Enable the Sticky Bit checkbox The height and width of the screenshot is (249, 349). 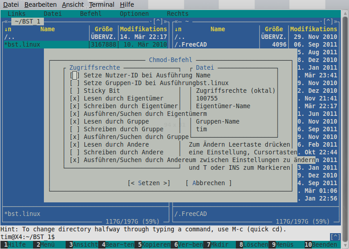point(75,91)
